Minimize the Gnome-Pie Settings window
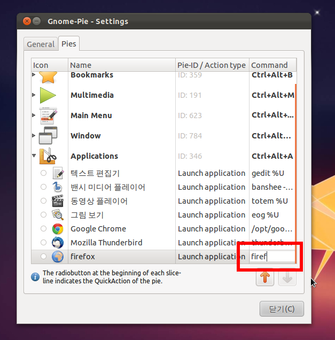 click(x=37, y=21)
